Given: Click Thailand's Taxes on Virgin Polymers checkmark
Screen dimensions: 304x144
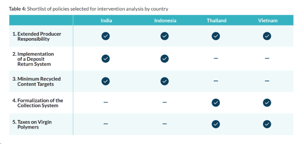Looking at the screenshot, I should tap(216, 124).
